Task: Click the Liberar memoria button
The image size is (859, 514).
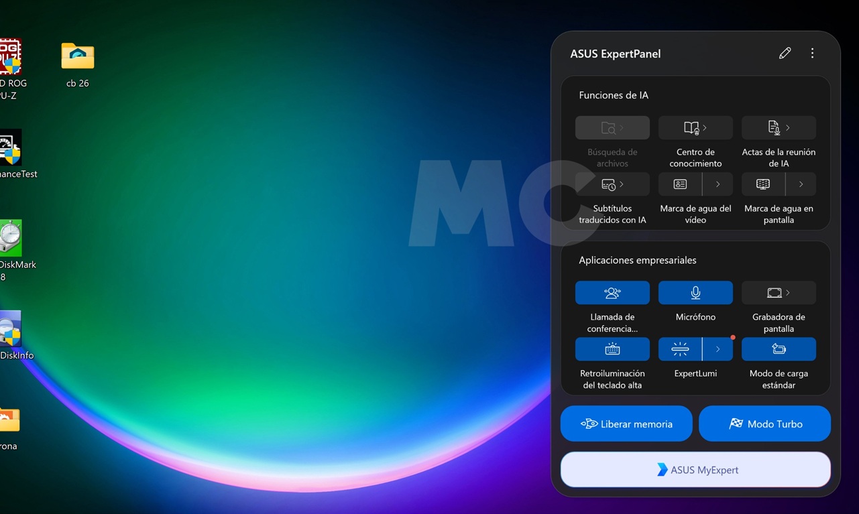Action: 626,424
